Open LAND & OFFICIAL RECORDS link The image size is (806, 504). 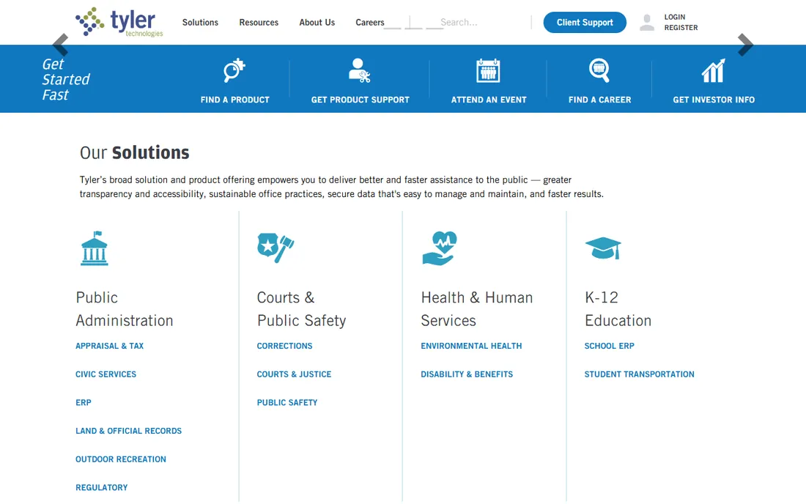(128, 431)
